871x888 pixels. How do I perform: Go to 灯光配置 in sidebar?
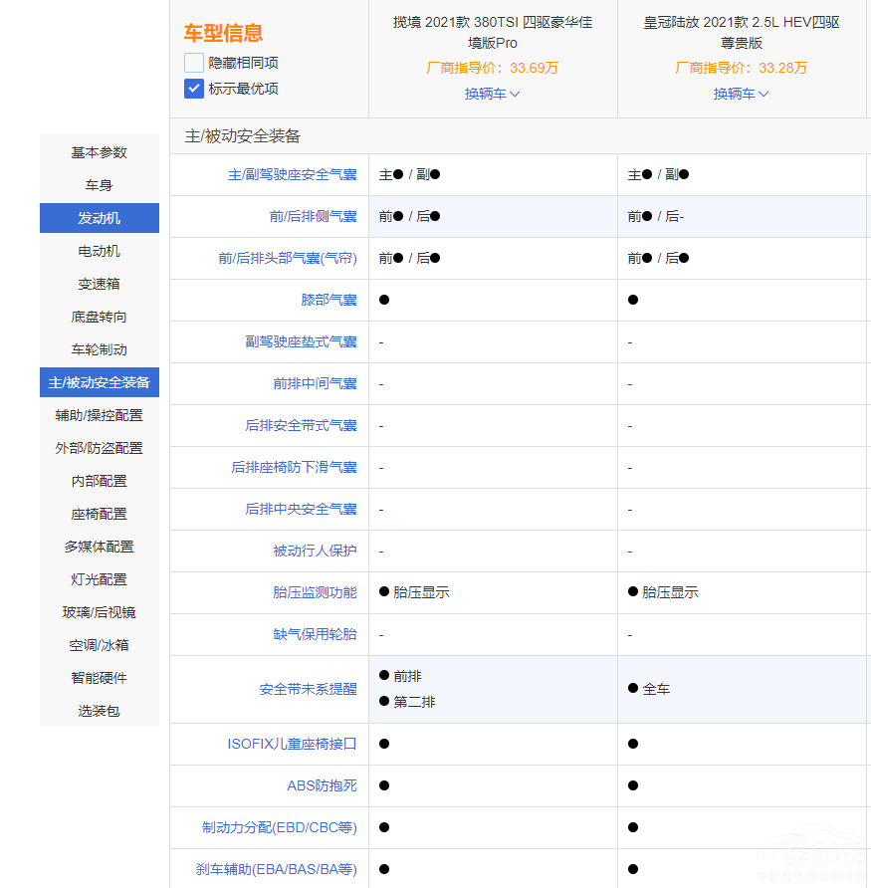(100, 579)
